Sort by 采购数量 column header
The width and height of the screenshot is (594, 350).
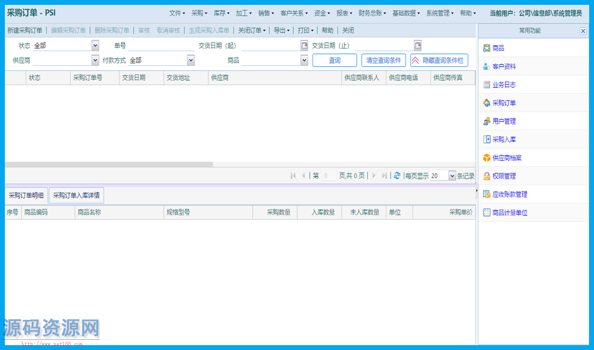pos(275,212)
